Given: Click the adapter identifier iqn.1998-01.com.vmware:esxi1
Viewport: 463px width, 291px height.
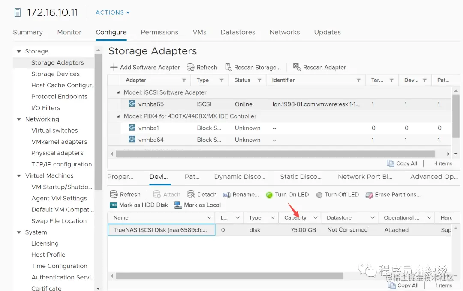Looking at the screenshot, I should pyautogui.click(x=316, y=104).
